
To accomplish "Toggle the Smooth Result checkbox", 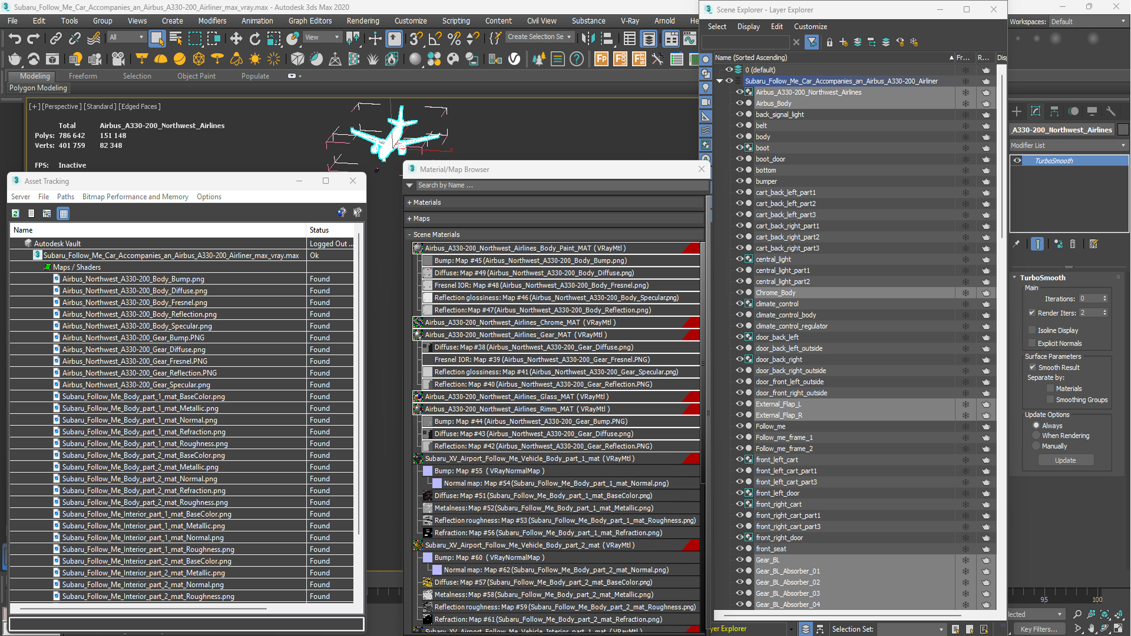I will 1033,367.
